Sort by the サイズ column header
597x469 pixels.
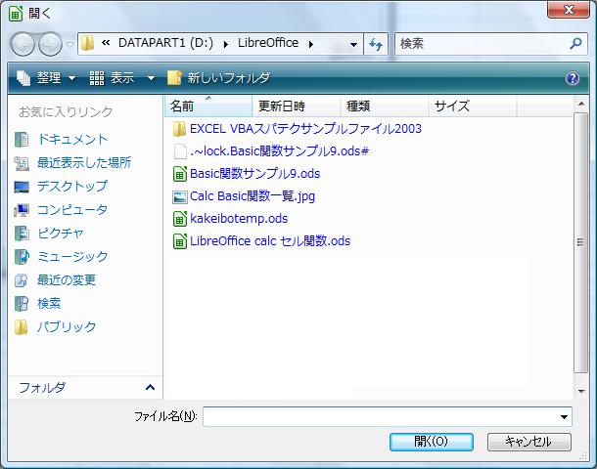pyautogui.click(x=473, y=107)
